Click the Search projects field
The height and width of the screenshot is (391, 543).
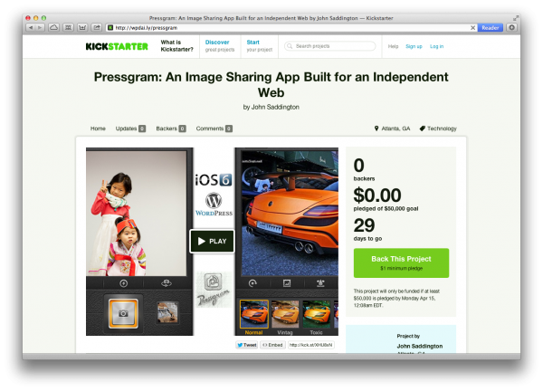(329, 46)
